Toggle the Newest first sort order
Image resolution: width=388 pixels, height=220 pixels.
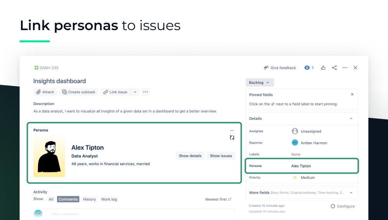tap(218, 200)
